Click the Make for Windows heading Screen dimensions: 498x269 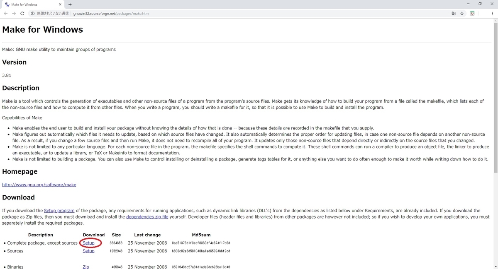[42, 30]
